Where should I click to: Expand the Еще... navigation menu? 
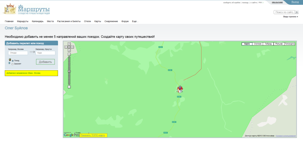pyautogui.click(x=135, y=21)
